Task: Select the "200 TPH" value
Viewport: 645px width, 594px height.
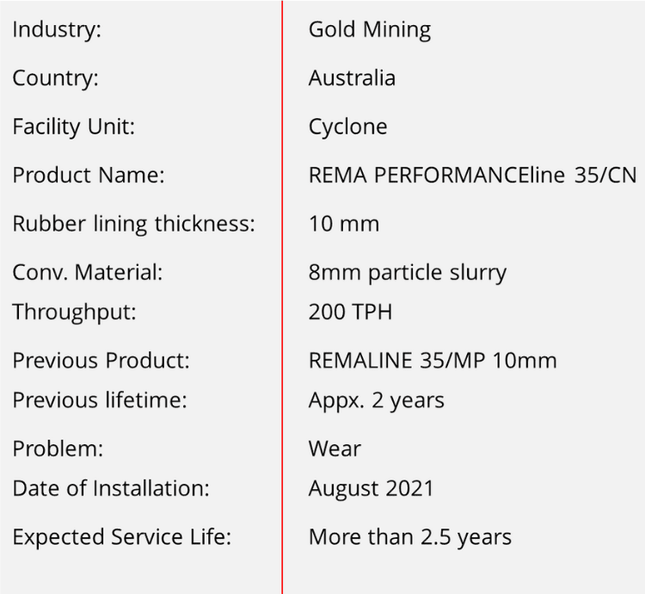Action: pos(350,312)
